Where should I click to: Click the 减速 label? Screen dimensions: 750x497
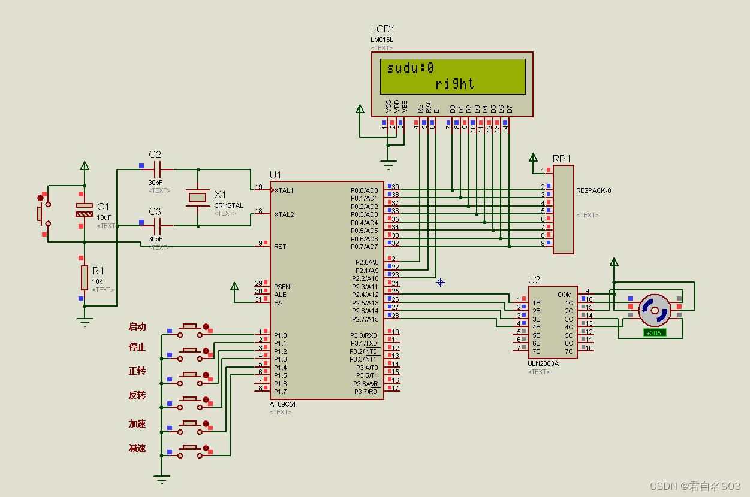point(137,448)
